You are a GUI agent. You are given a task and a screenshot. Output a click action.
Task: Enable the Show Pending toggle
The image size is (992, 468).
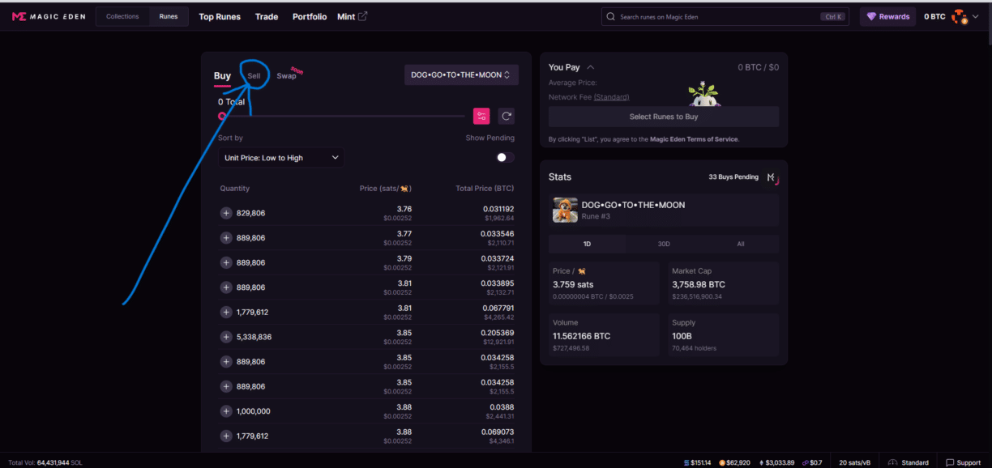(x=504, y=156)
